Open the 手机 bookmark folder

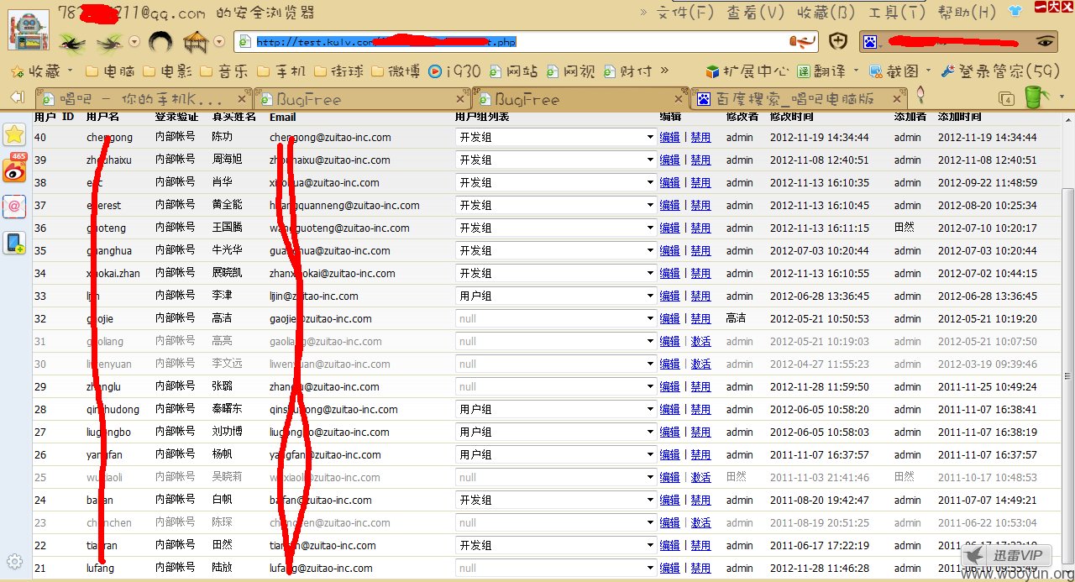pyautogui.click(x=281, y=71)
